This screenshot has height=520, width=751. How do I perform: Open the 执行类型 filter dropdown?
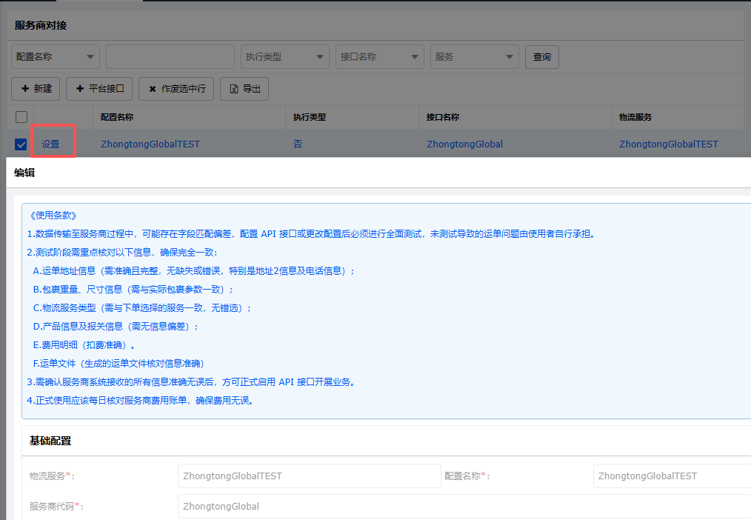click(x=285, y=57)
